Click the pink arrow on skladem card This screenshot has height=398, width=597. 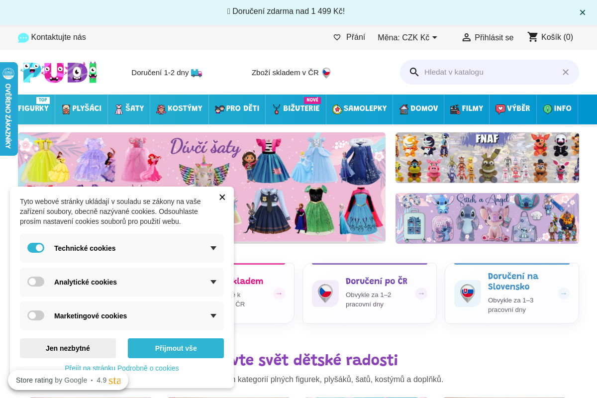point(279,294)
